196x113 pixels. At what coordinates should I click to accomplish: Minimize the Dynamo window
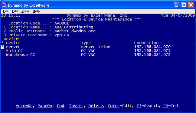point(177,5)
